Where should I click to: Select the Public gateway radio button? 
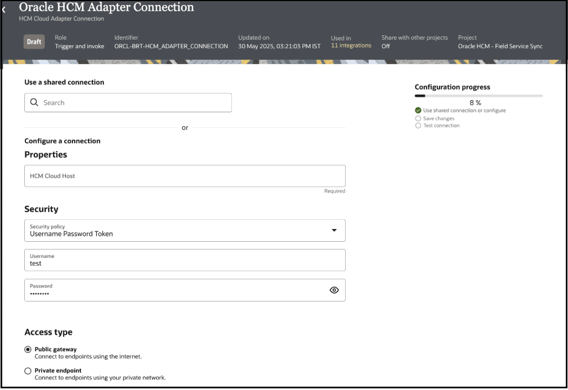point(28,350)
